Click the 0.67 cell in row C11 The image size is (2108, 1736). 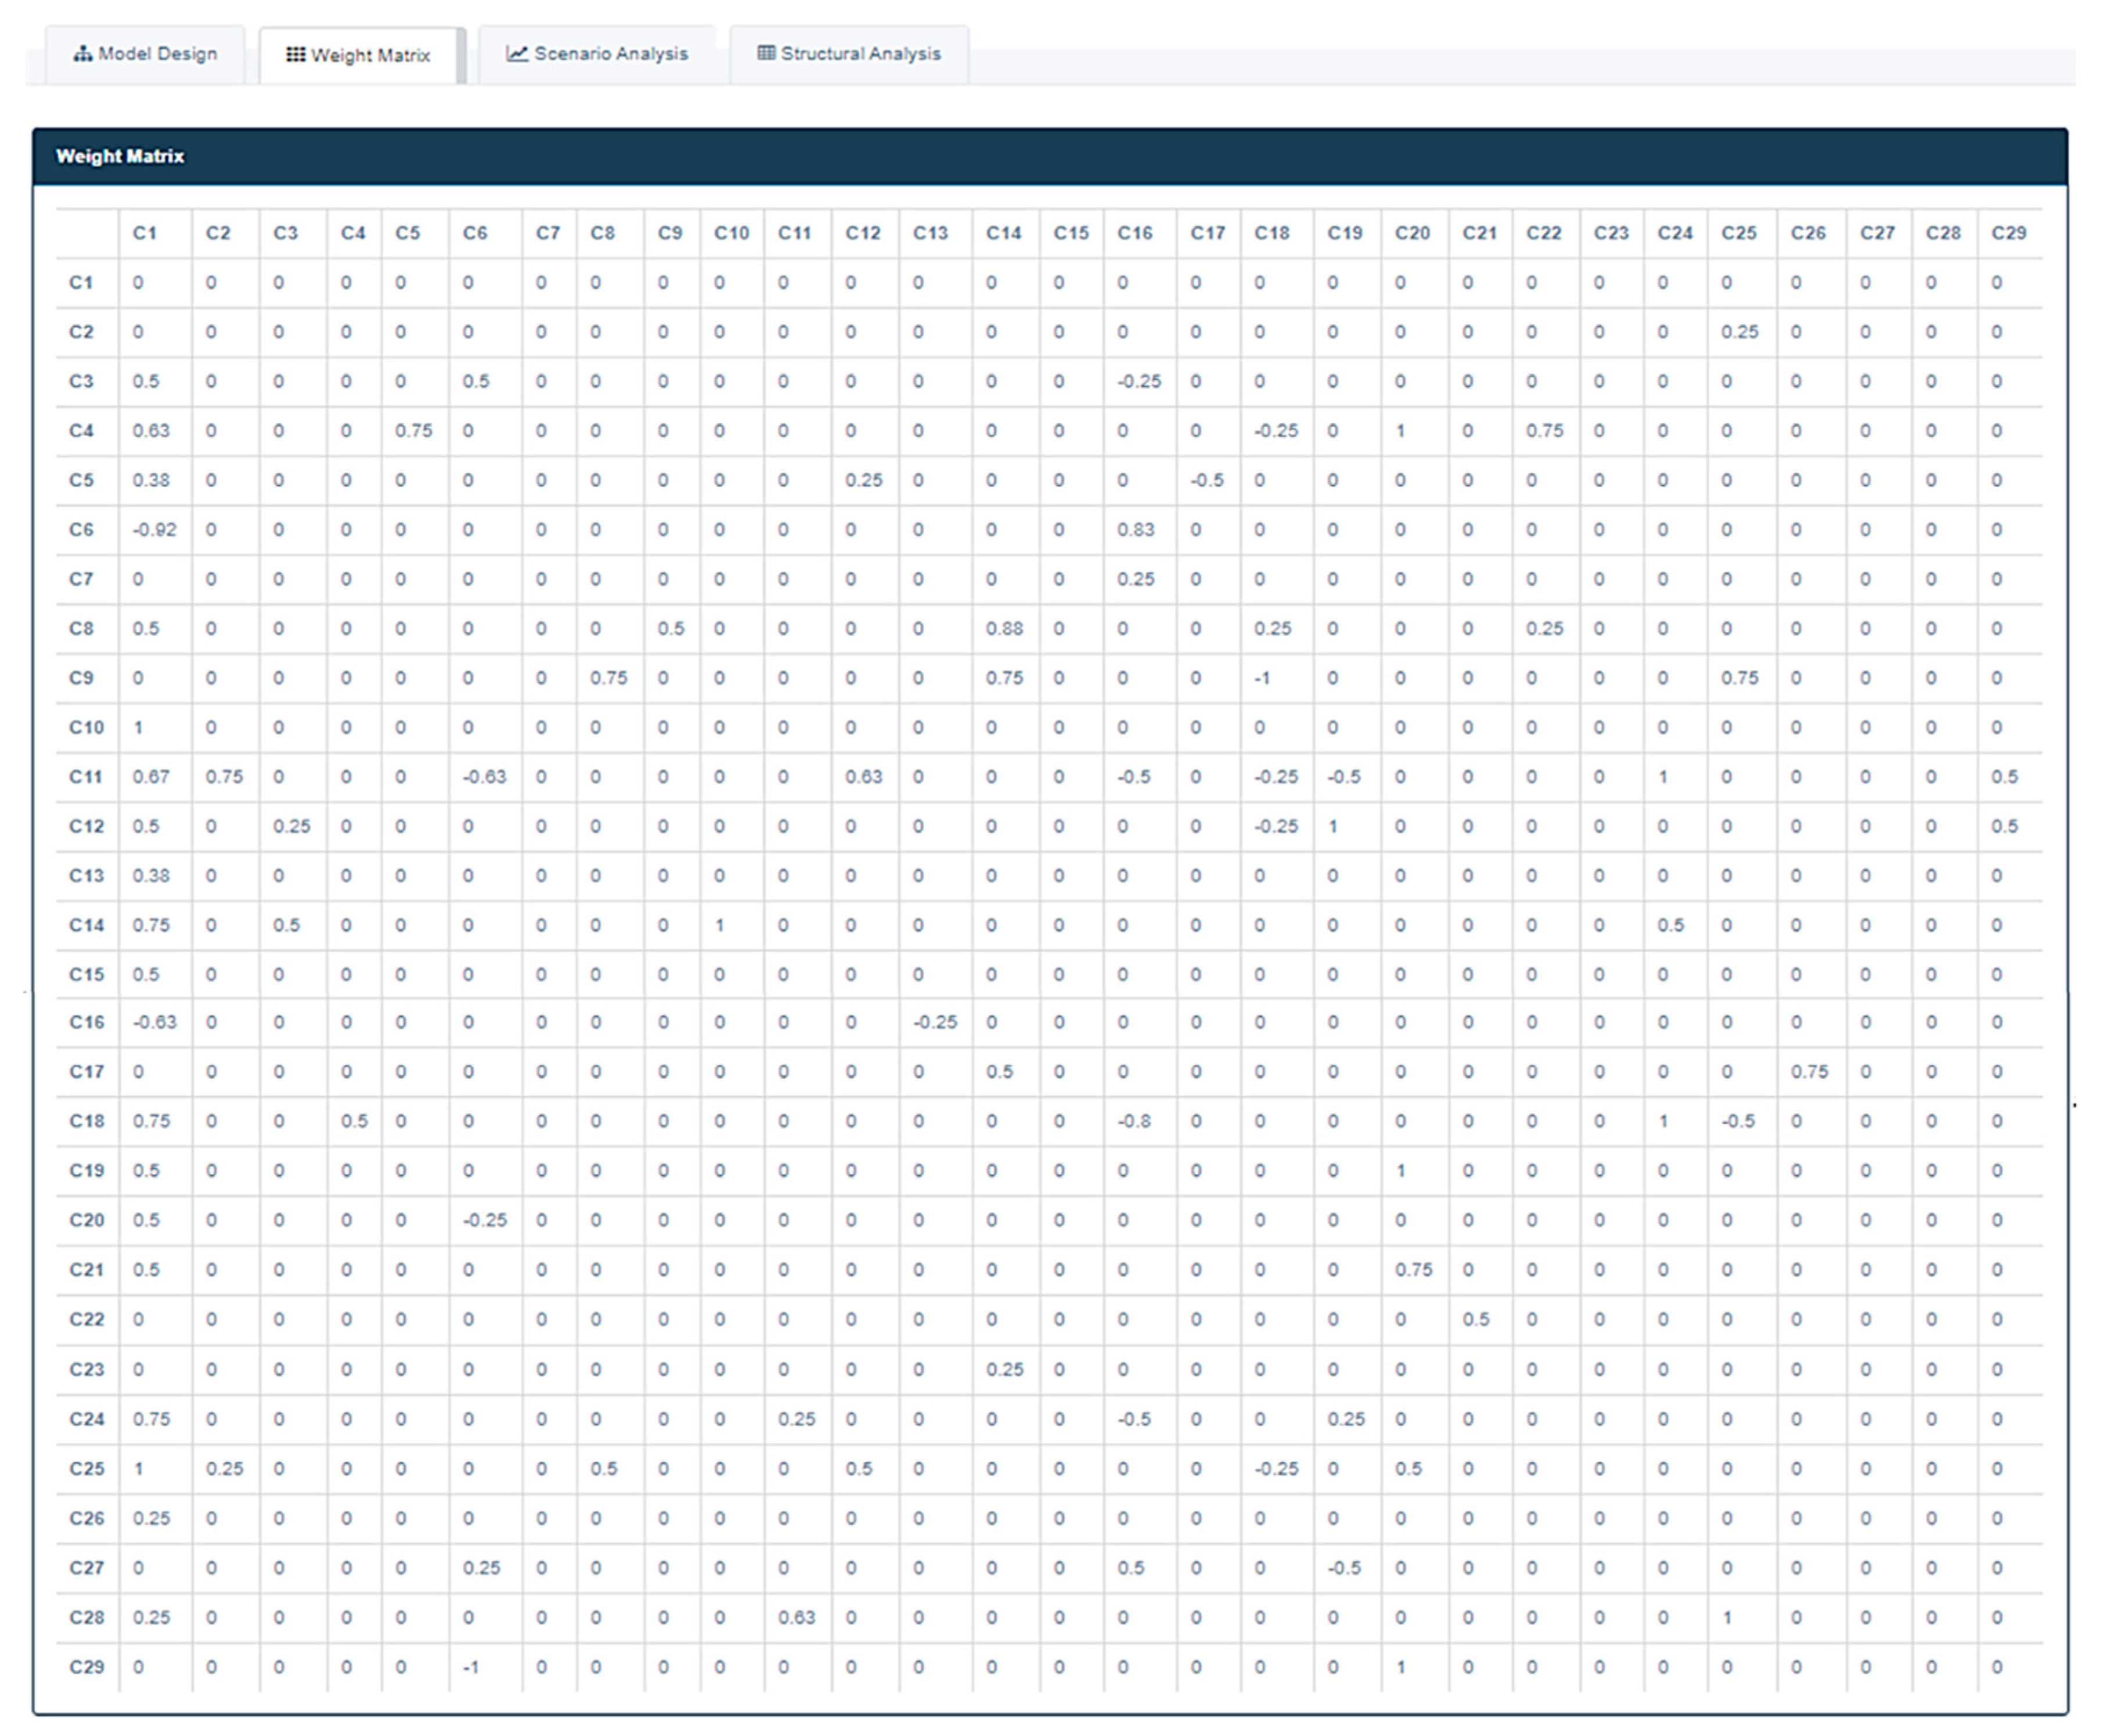(x=151, y=777)
